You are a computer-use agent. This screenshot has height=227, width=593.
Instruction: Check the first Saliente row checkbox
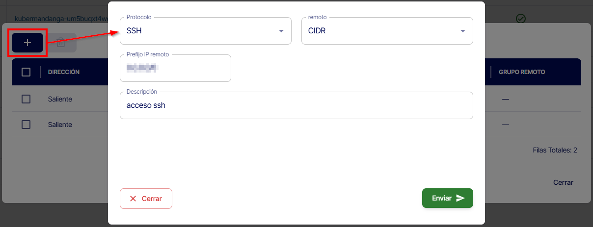[26, 99]
